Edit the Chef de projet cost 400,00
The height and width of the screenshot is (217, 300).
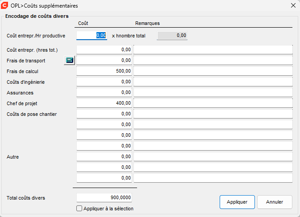click(x=104, y=103)
